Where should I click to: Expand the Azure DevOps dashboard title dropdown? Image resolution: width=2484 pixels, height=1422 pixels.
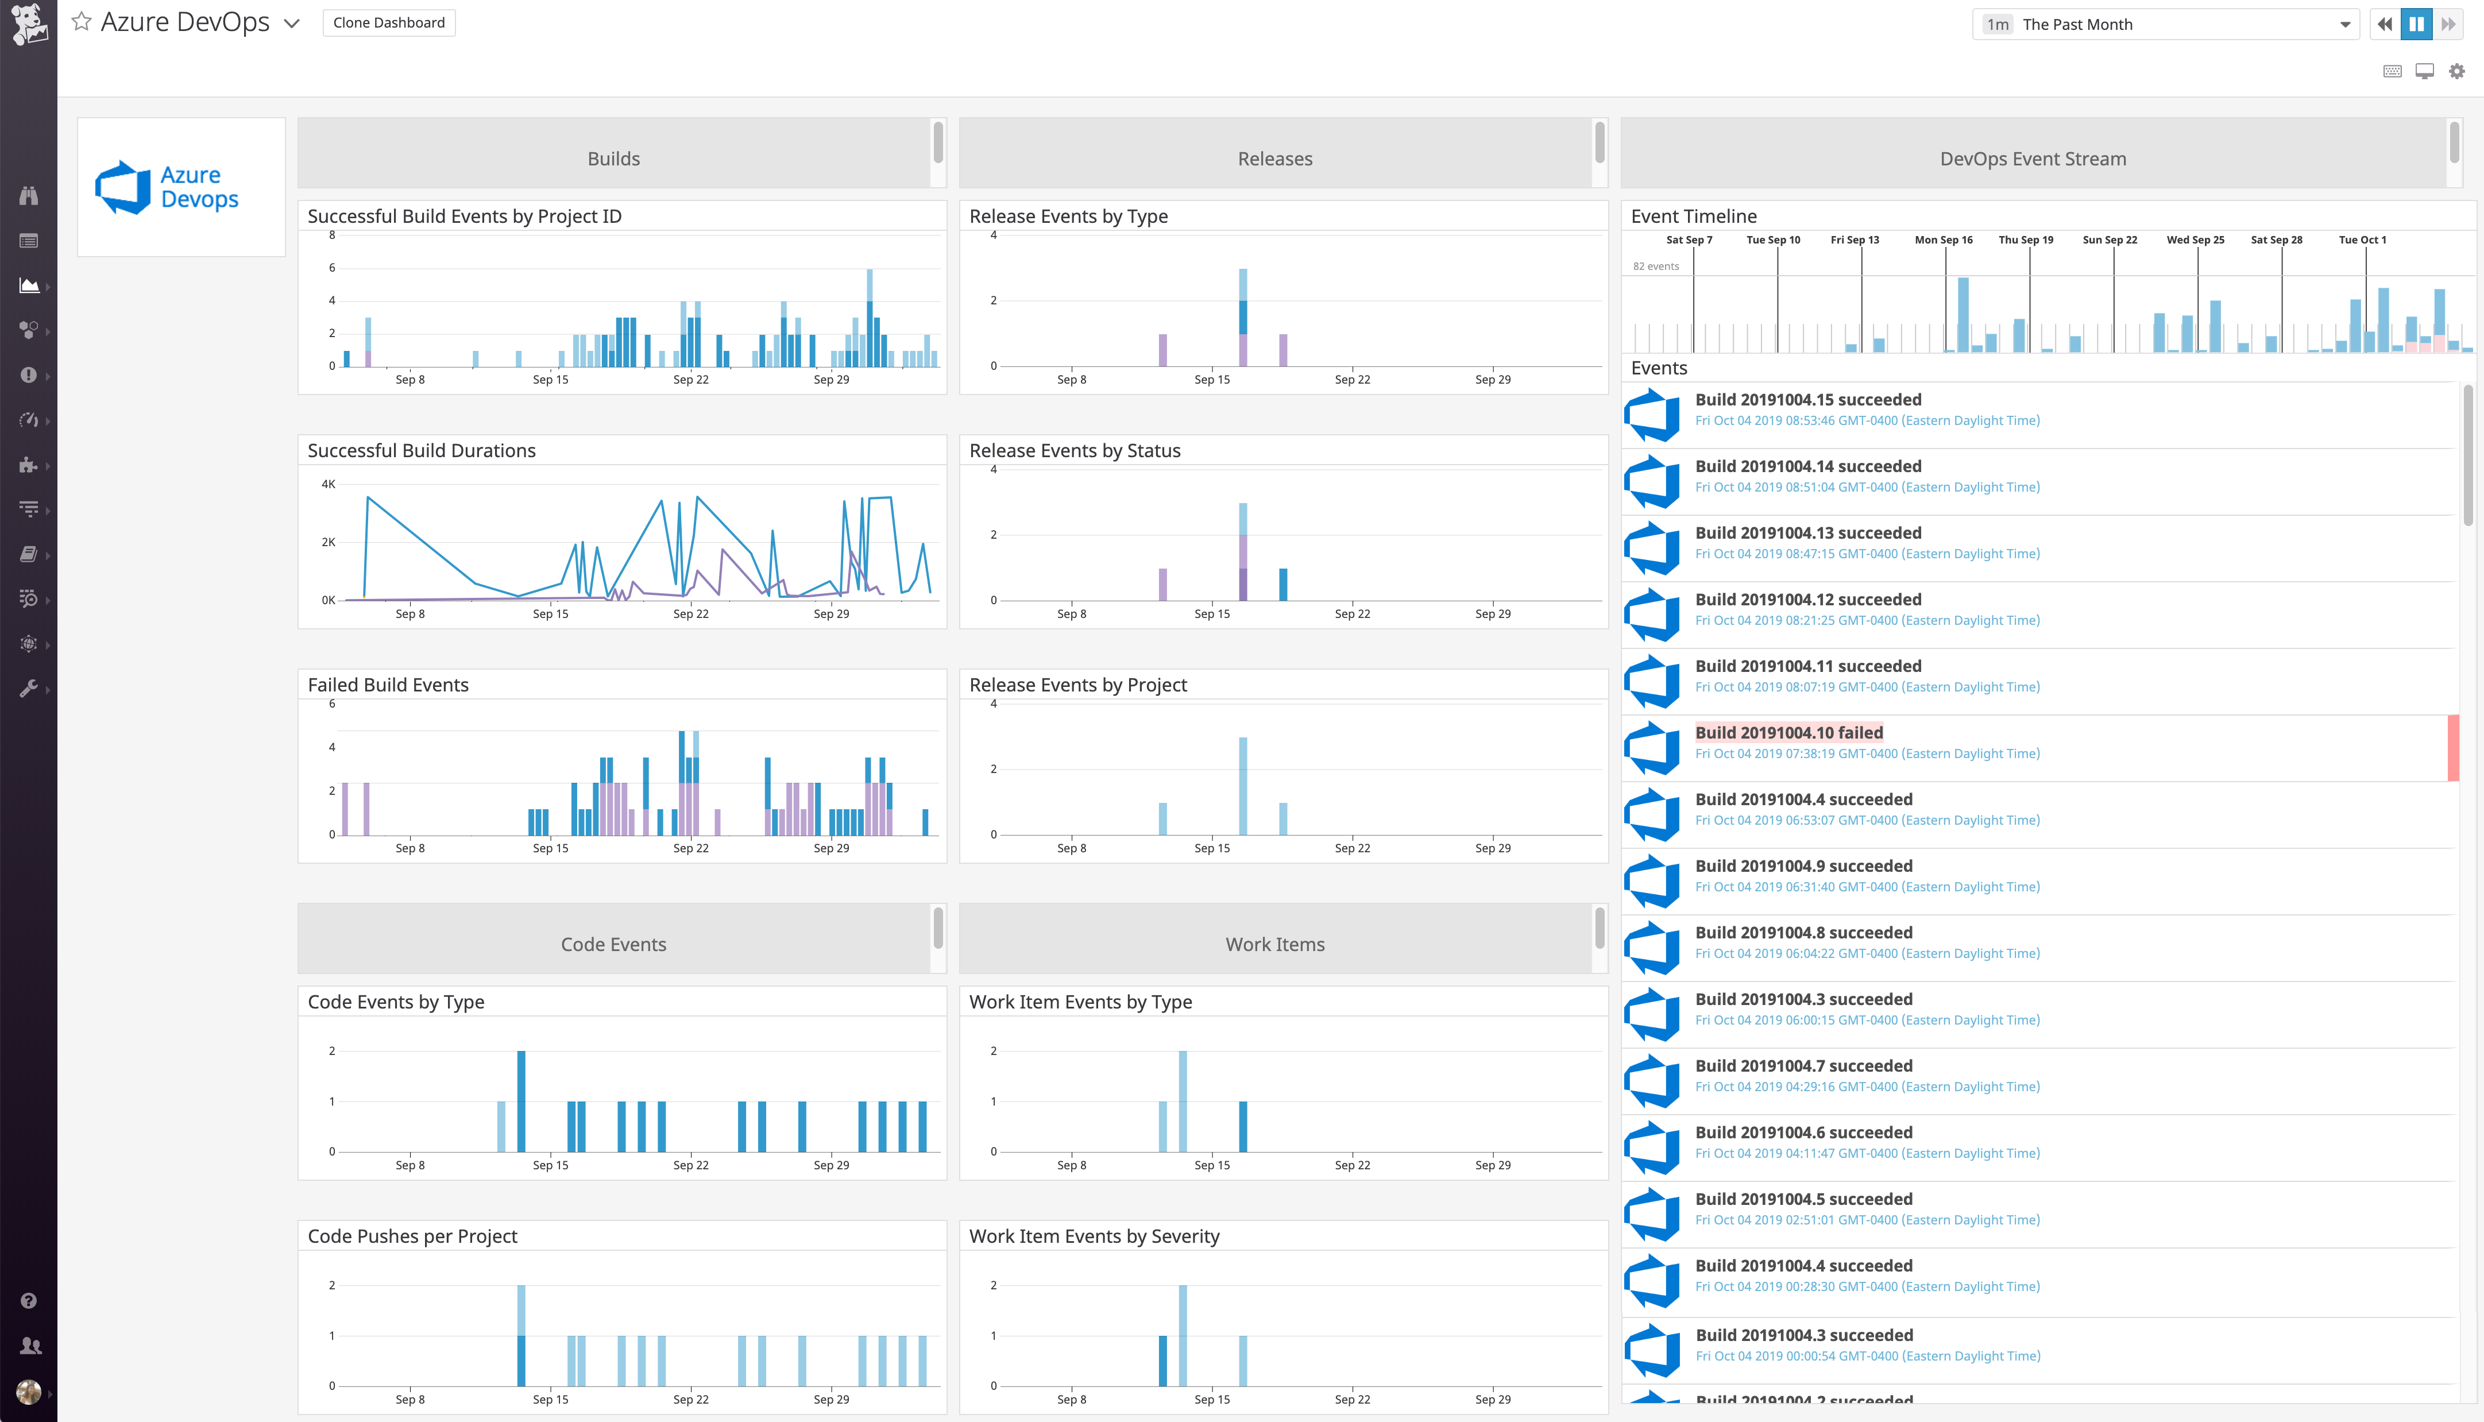click(x=291, y=21)
